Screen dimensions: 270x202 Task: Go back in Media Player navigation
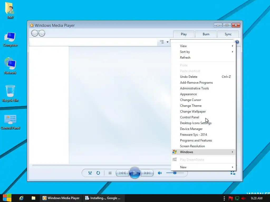35,33
